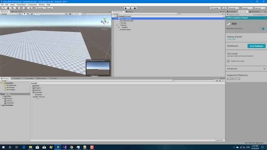Step one frame forward
The height and width of the screenshot is (150, 267).
135,8
